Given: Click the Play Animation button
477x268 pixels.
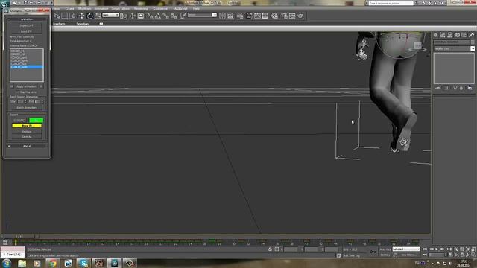Looking at the screenshot, I should (437, 249).
